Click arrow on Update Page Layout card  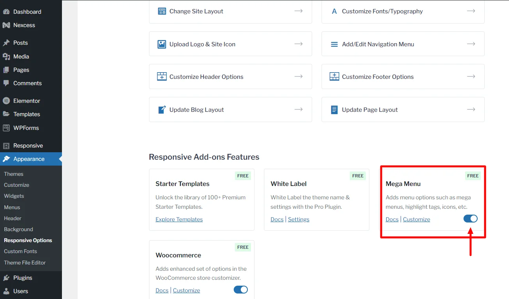471,109
